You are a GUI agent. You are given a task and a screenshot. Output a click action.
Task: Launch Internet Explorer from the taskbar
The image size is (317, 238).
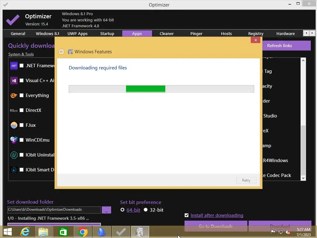[x=25, y=232]
